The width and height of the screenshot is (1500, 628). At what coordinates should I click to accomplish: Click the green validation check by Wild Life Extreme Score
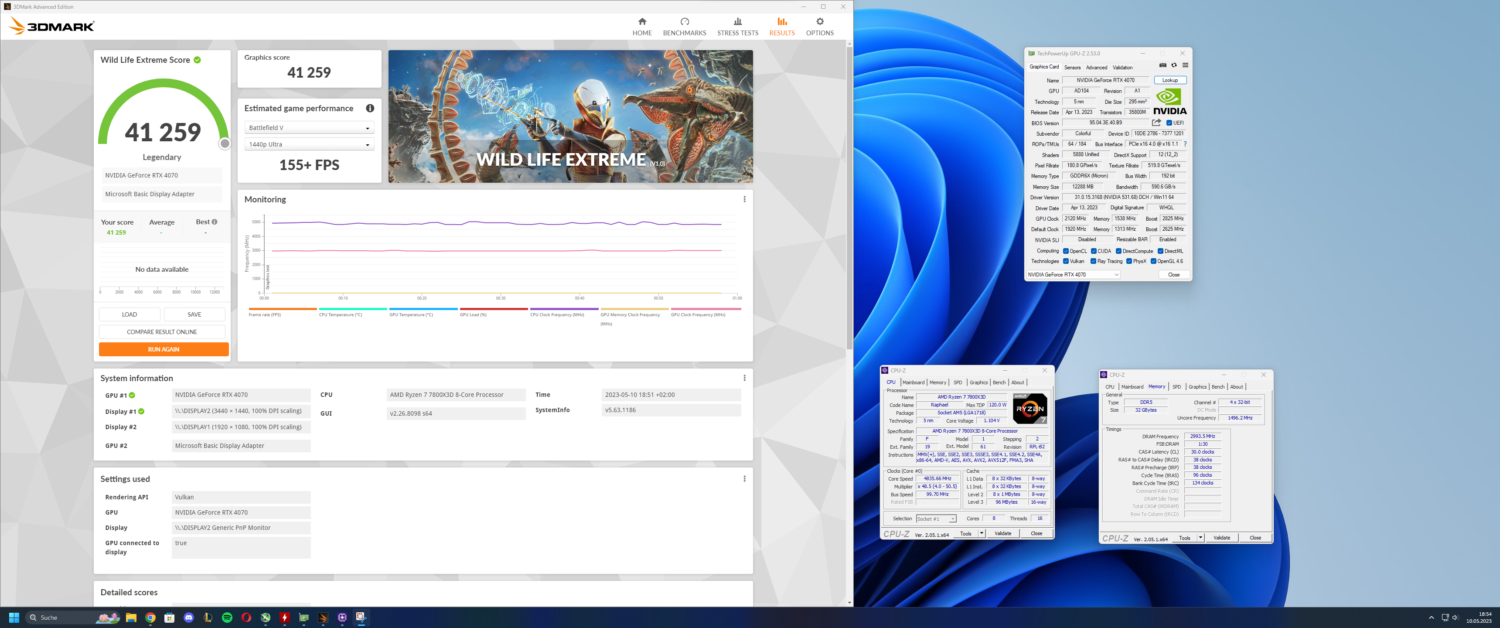[198, 60]
